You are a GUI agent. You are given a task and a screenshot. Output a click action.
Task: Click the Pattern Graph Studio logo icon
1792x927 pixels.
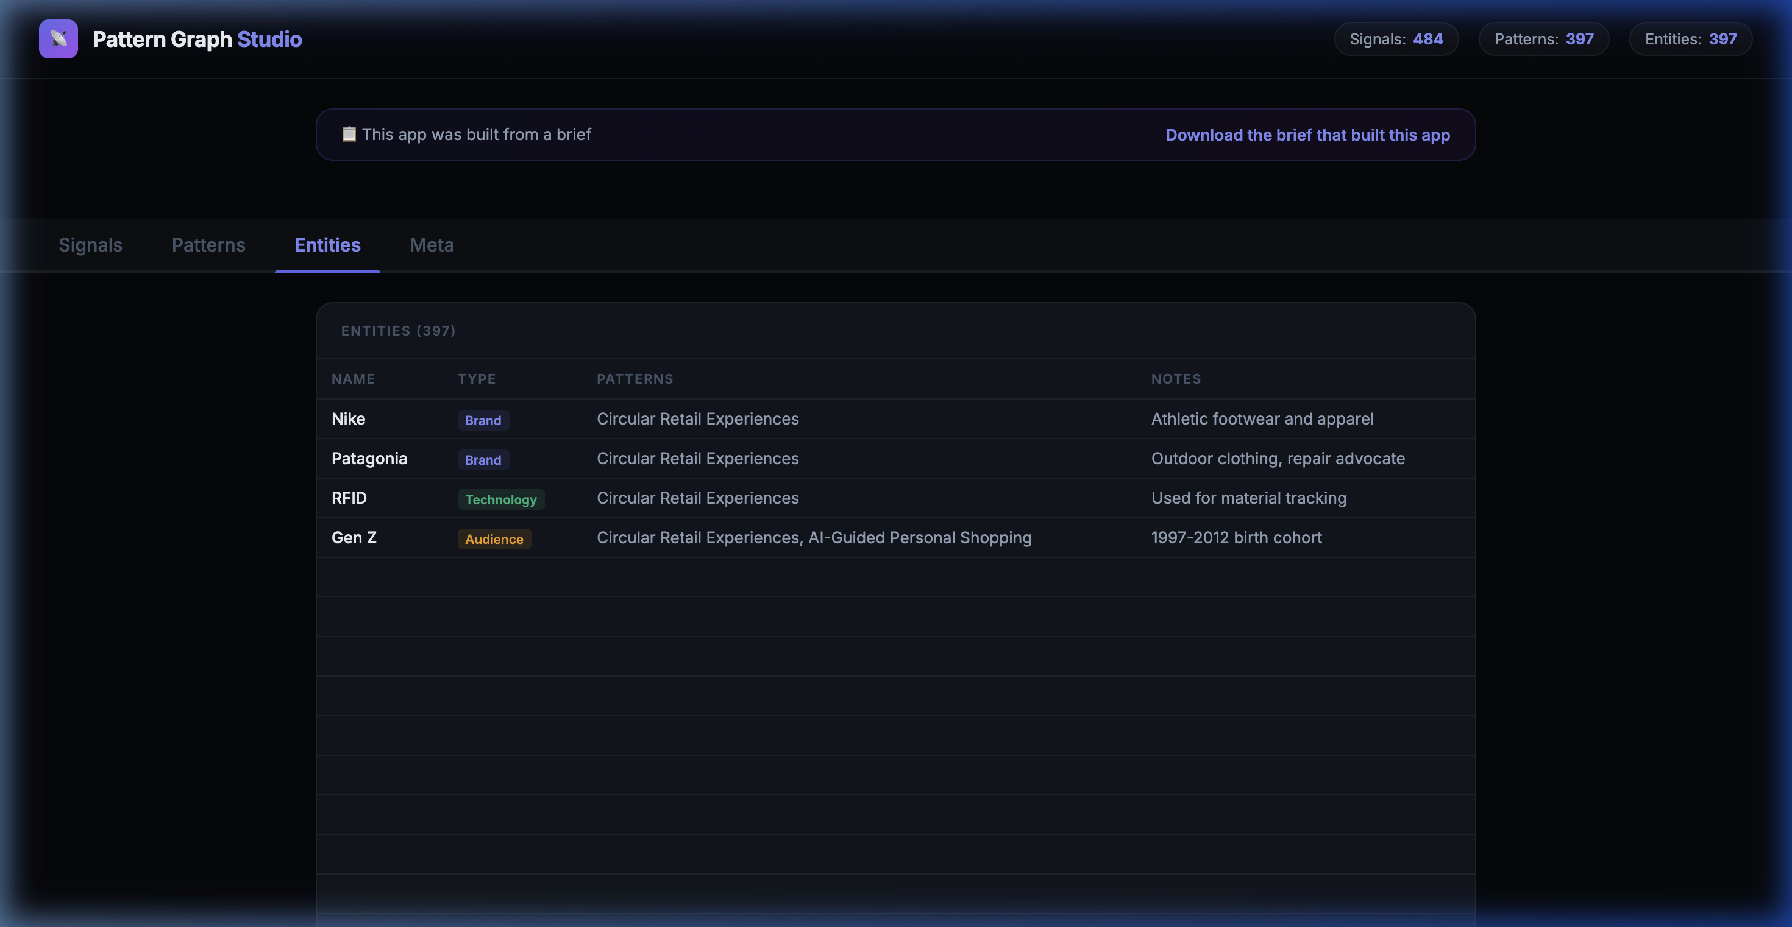[x=59, y=39]
